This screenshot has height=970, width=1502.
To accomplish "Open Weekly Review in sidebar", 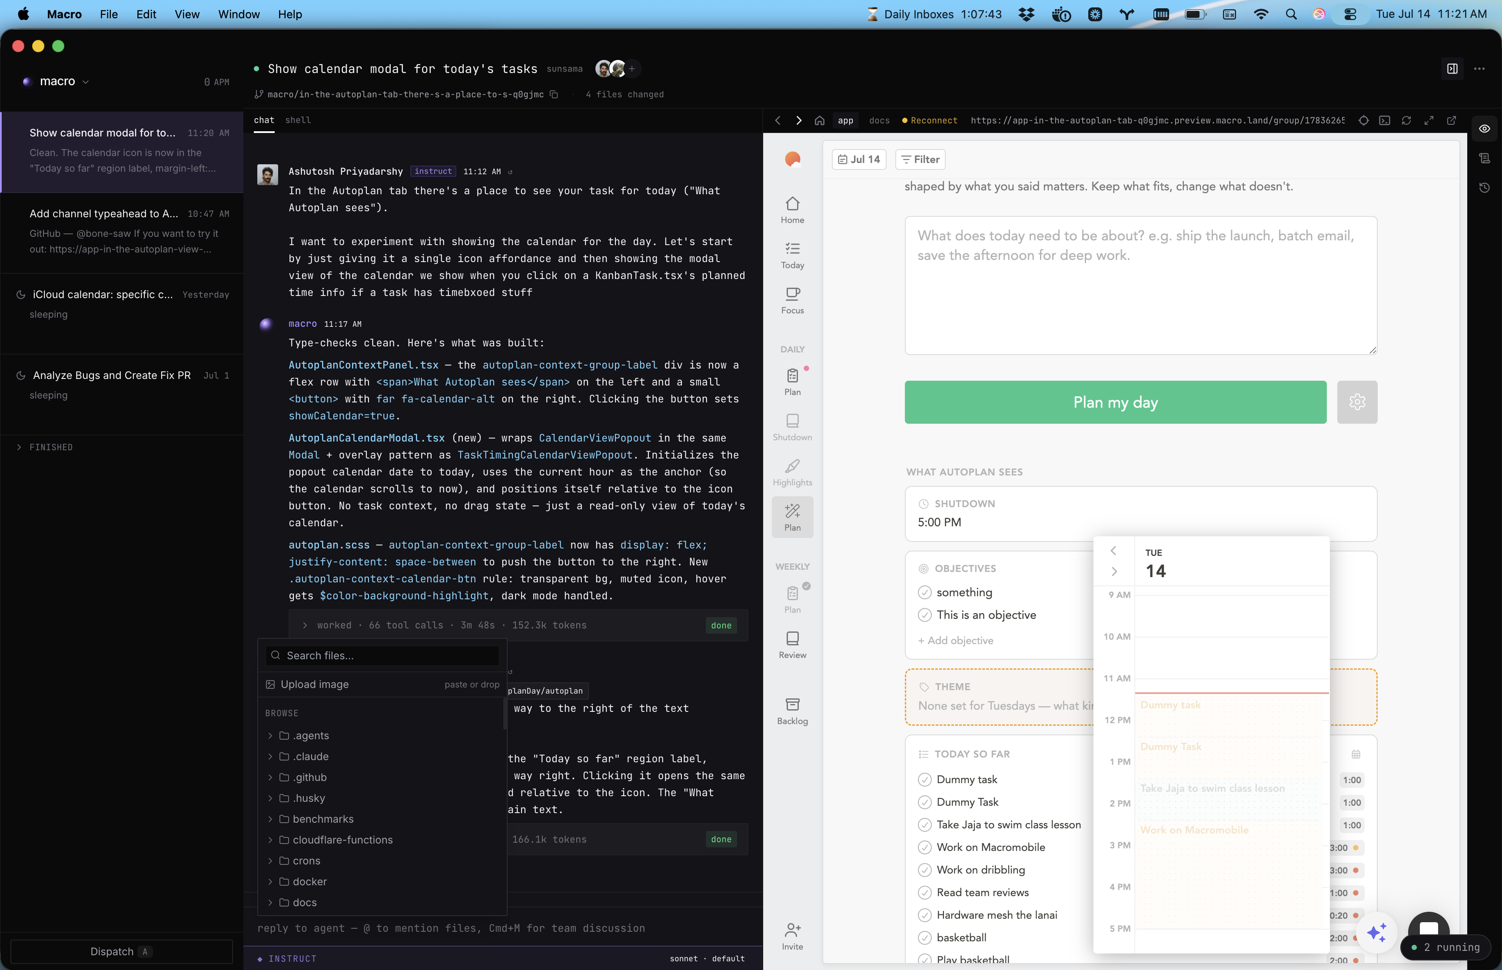I will [792, 645].
